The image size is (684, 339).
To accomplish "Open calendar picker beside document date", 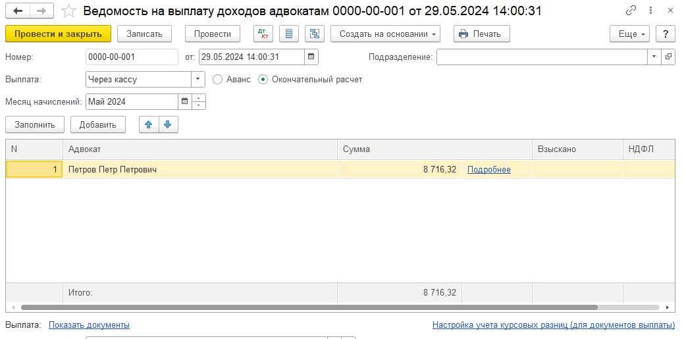I will [x=311, y=57].
